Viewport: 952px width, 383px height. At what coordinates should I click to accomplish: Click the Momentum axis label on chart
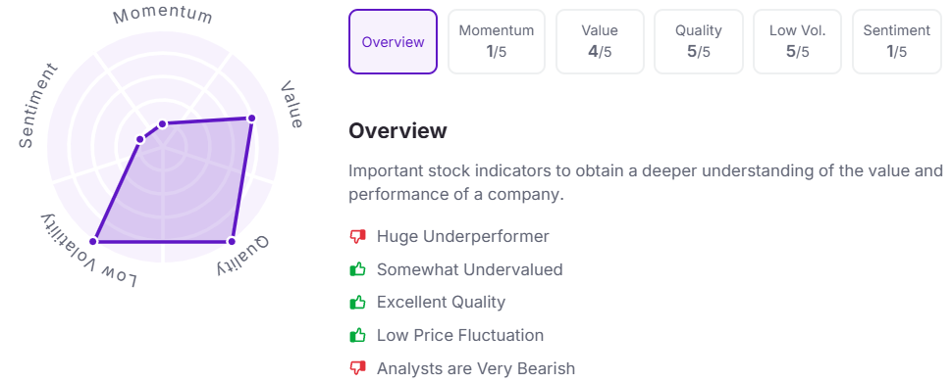tap(163, 15)
